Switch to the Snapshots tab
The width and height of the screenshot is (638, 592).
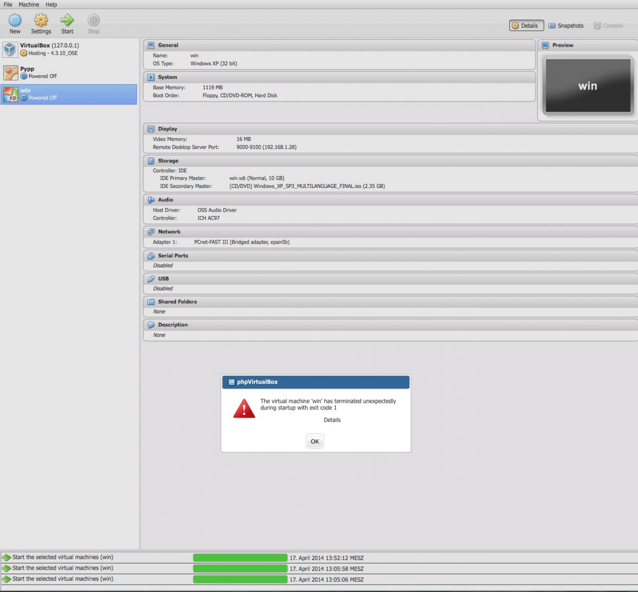click(566, 26)
